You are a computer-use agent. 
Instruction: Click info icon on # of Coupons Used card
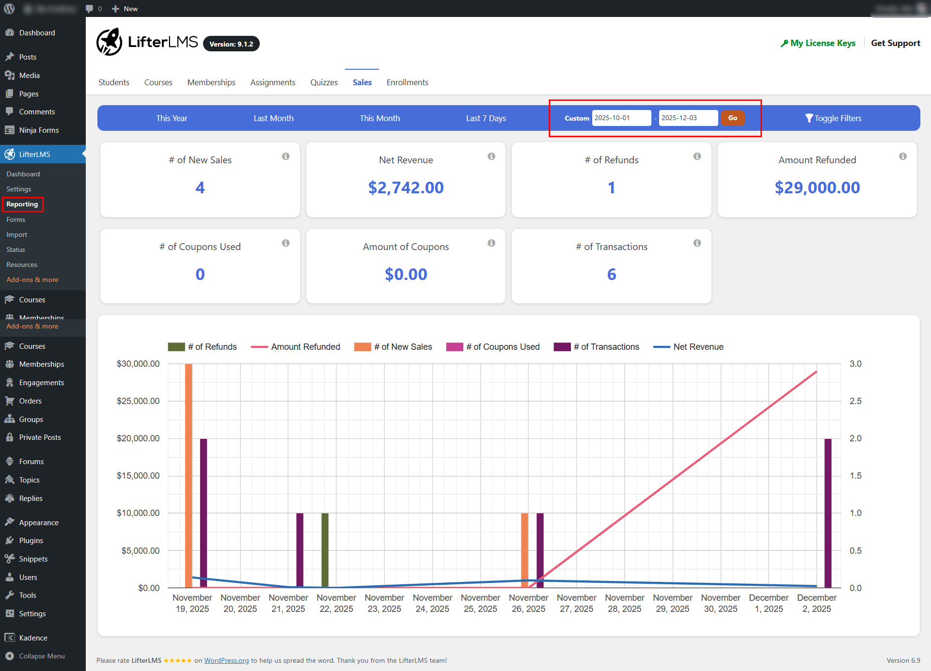pyautogui.click(x=286, y=243)
